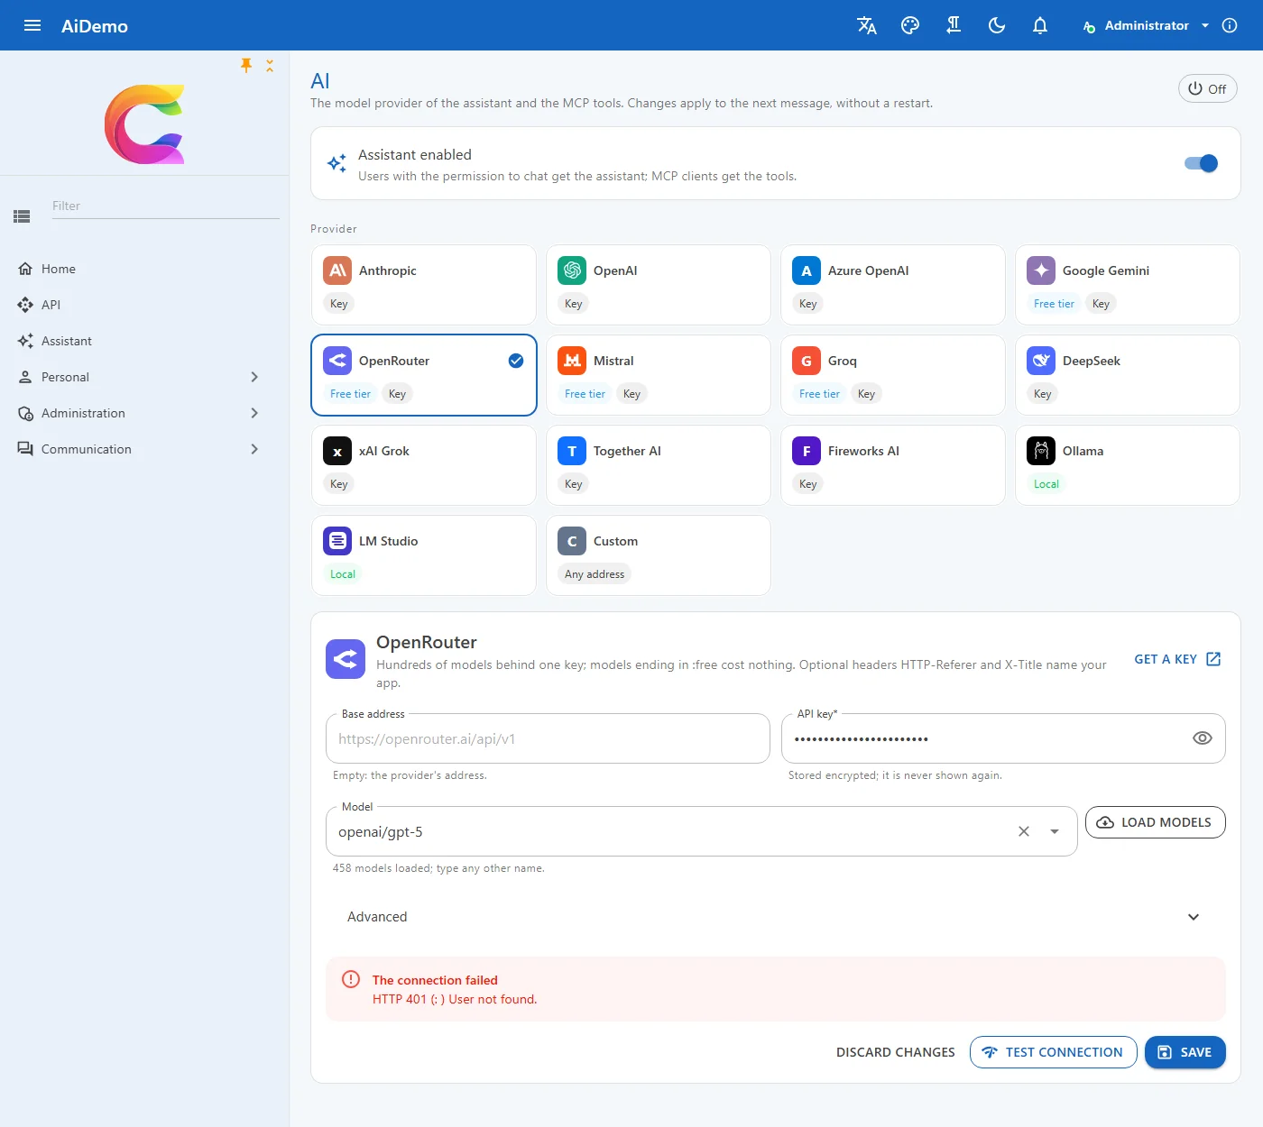Open the hamburger navigation menu
1263x1127 pixels.
click(32, 25)
